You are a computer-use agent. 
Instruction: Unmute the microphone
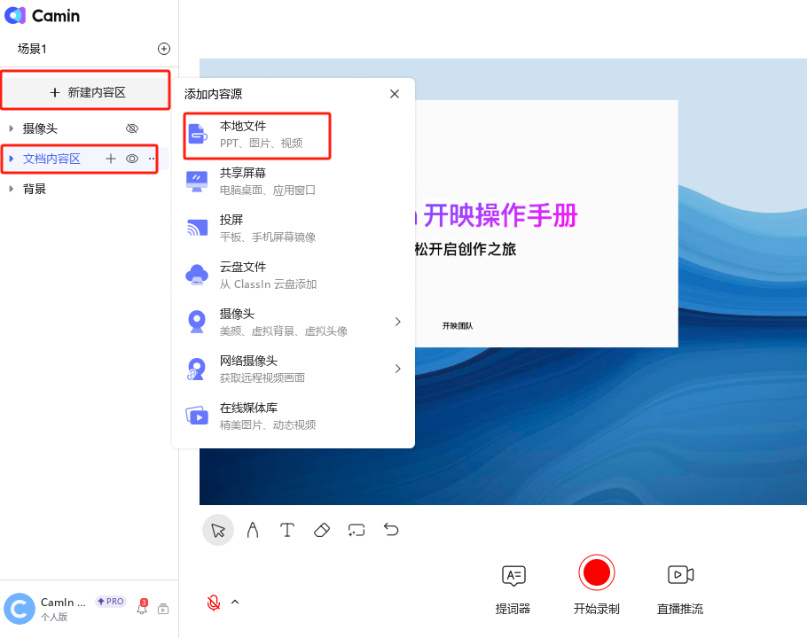[214, 602]
